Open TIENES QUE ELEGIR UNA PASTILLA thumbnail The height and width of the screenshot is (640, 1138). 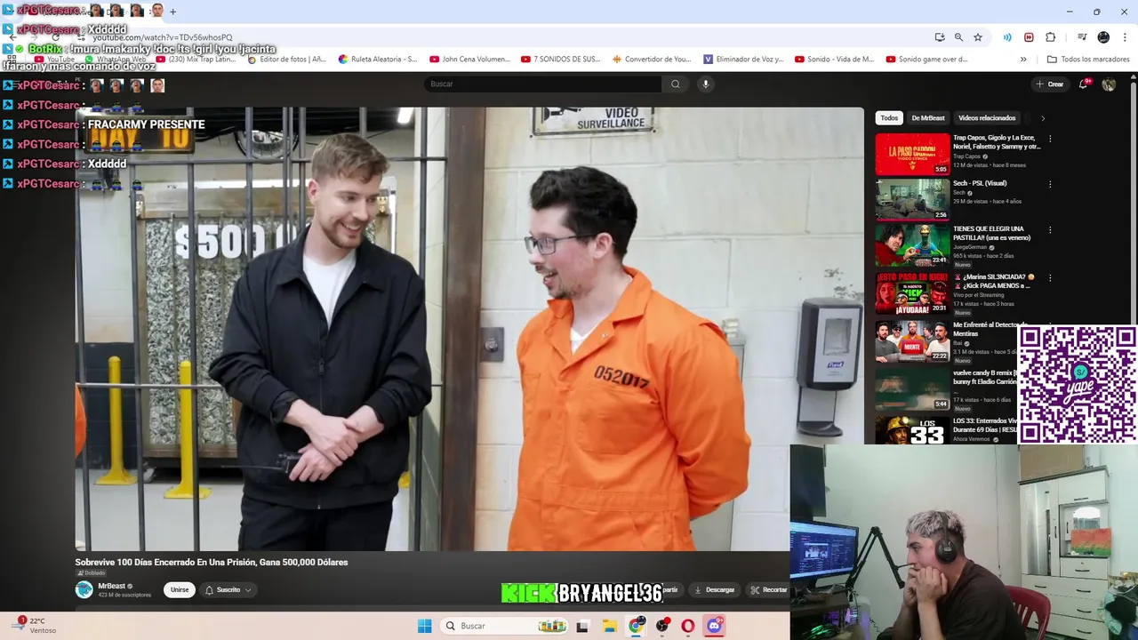pos(912,245)
